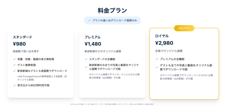Click checkmark beside 新郎新婦もゲストも高画質でダウンロード

click(14, 71)
